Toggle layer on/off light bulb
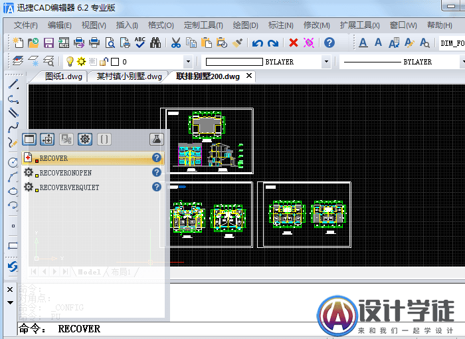465x339 pixels. coord(70,61)
